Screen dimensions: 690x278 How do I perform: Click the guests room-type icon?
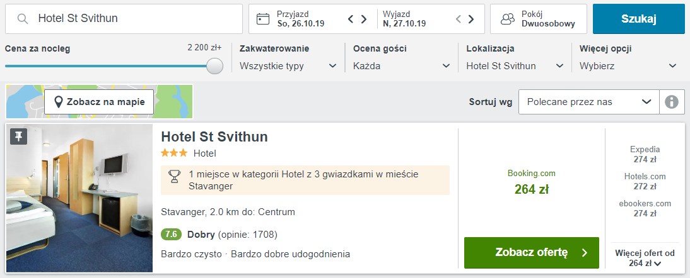point(508,19)
